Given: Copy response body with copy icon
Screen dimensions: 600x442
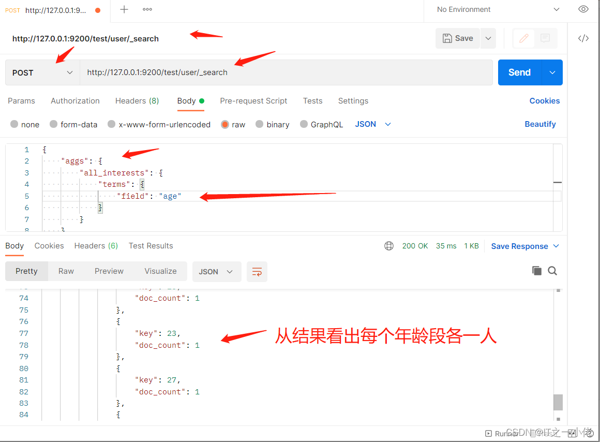Looking at the screenshot, I should pyautogui.click(x=537, y=271).
